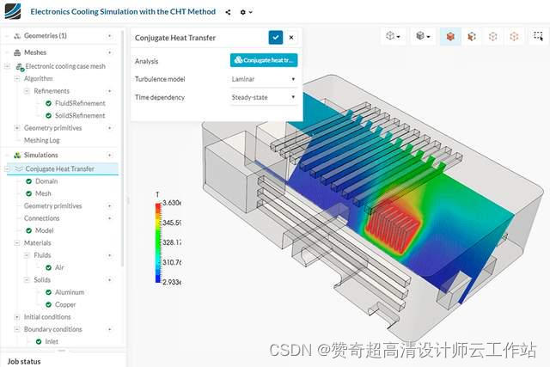Collapse Conjugate Heat Transfer simulation tree
The width and height of the screenshot is (550, 367).
(x=7, y=168)
